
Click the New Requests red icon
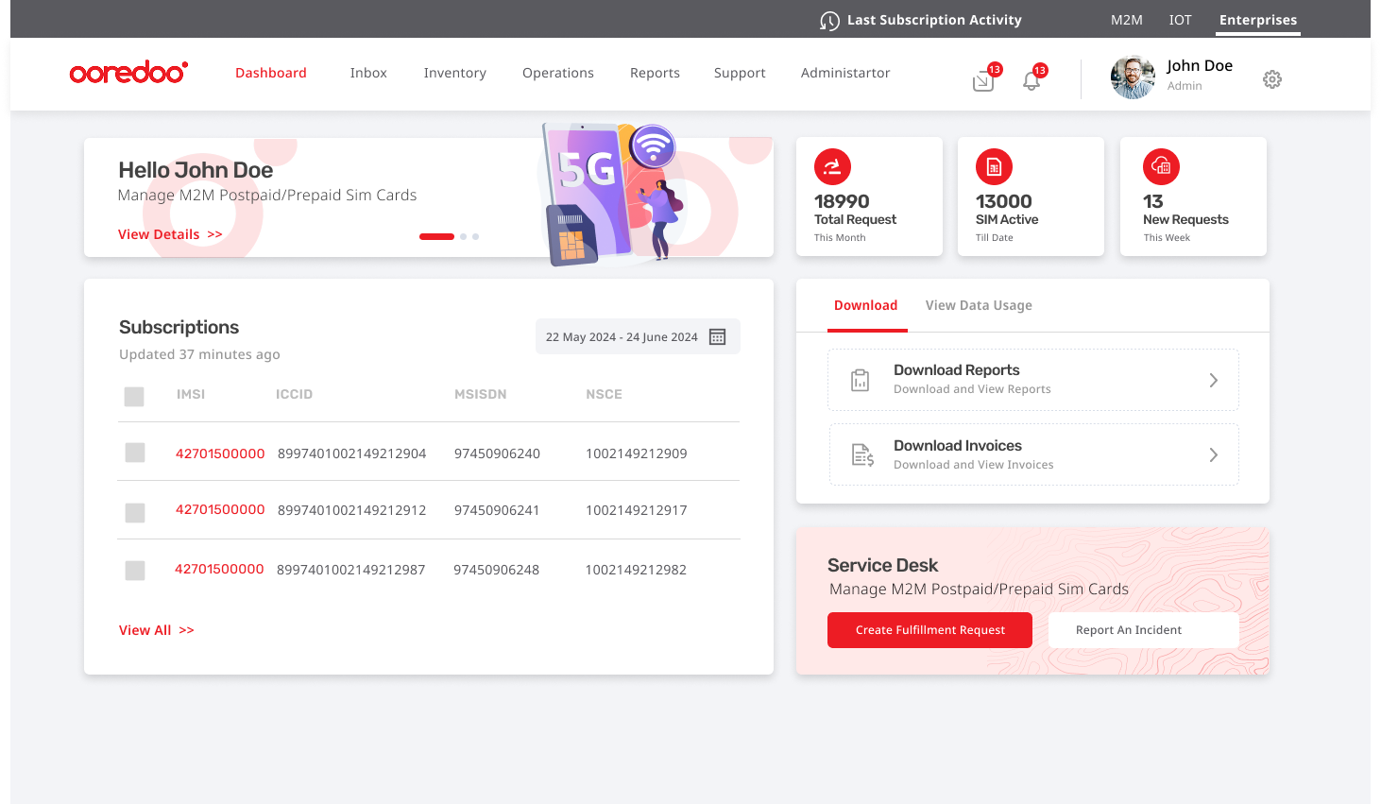[1161, 167]
